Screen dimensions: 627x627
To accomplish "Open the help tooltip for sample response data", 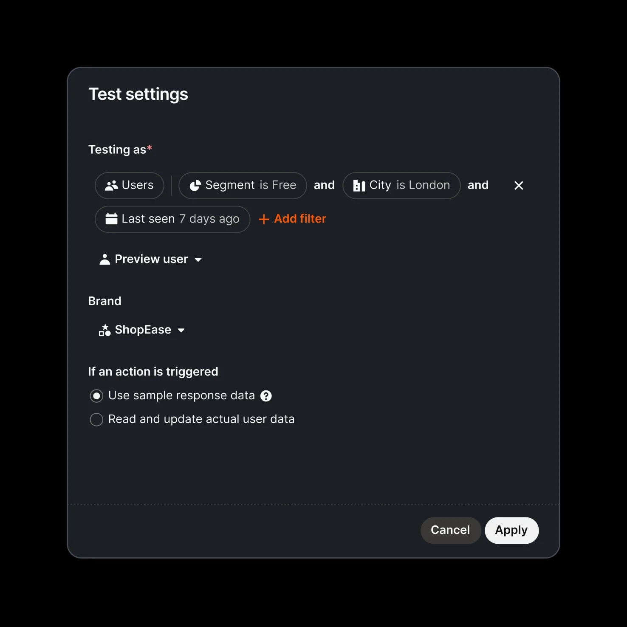I will pos(266,395).
